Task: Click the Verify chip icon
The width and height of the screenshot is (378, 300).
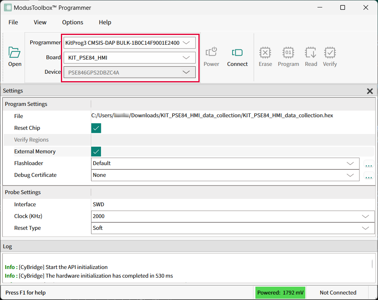Action: point(330,53)
